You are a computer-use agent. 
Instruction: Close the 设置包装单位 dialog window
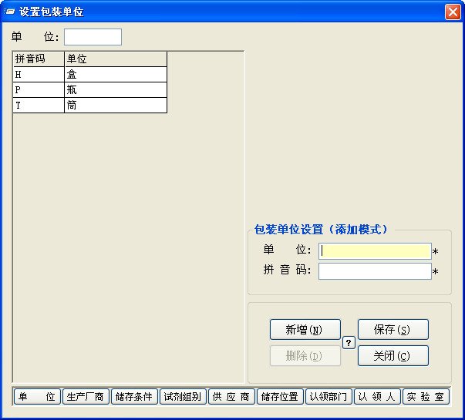pos(453,12)
